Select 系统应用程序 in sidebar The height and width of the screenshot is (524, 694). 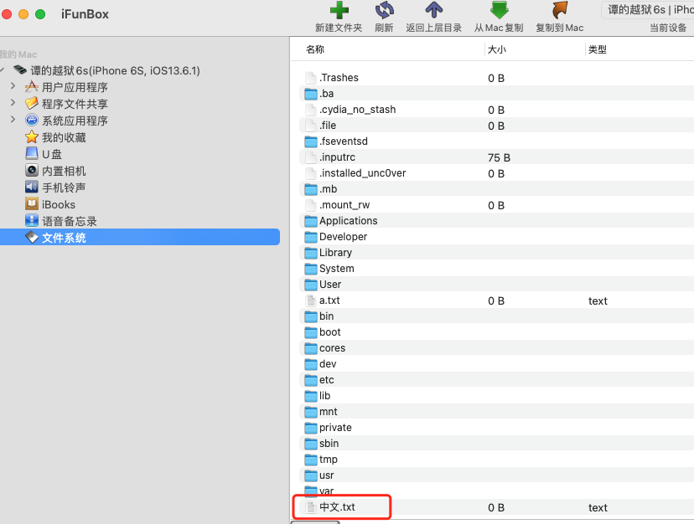coord(75,121)
